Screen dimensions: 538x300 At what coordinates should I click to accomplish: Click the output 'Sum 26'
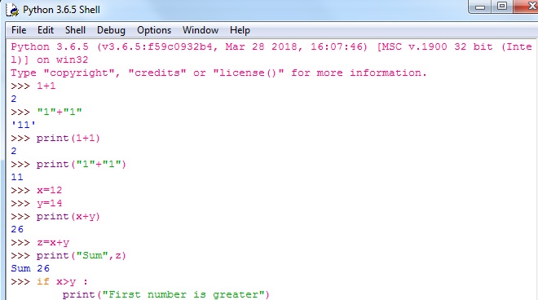click(x=30, y=268)
